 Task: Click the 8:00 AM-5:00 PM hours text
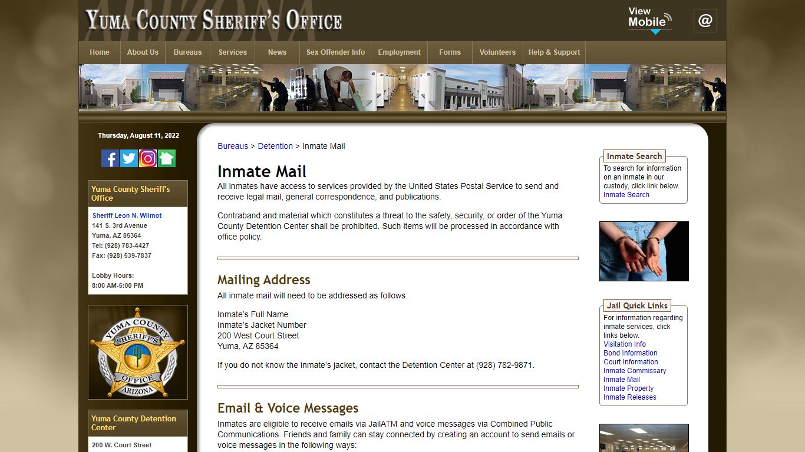118,285
